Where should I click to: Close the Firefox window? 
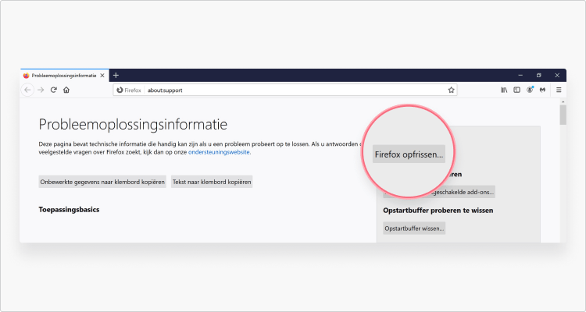click(x=557, y=76)
